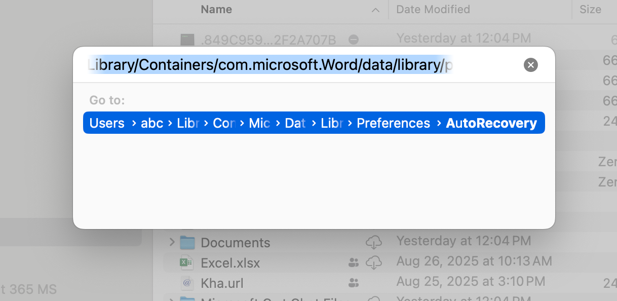
Task: Click the abc segment of the path suggestion
Action: (x=151, y=123)
